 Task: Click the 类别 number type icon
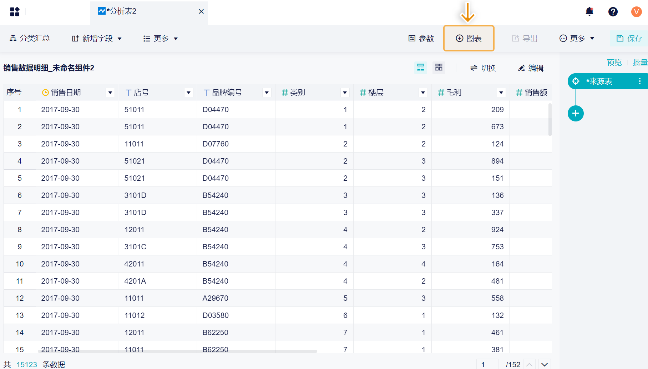click(285, 93)
